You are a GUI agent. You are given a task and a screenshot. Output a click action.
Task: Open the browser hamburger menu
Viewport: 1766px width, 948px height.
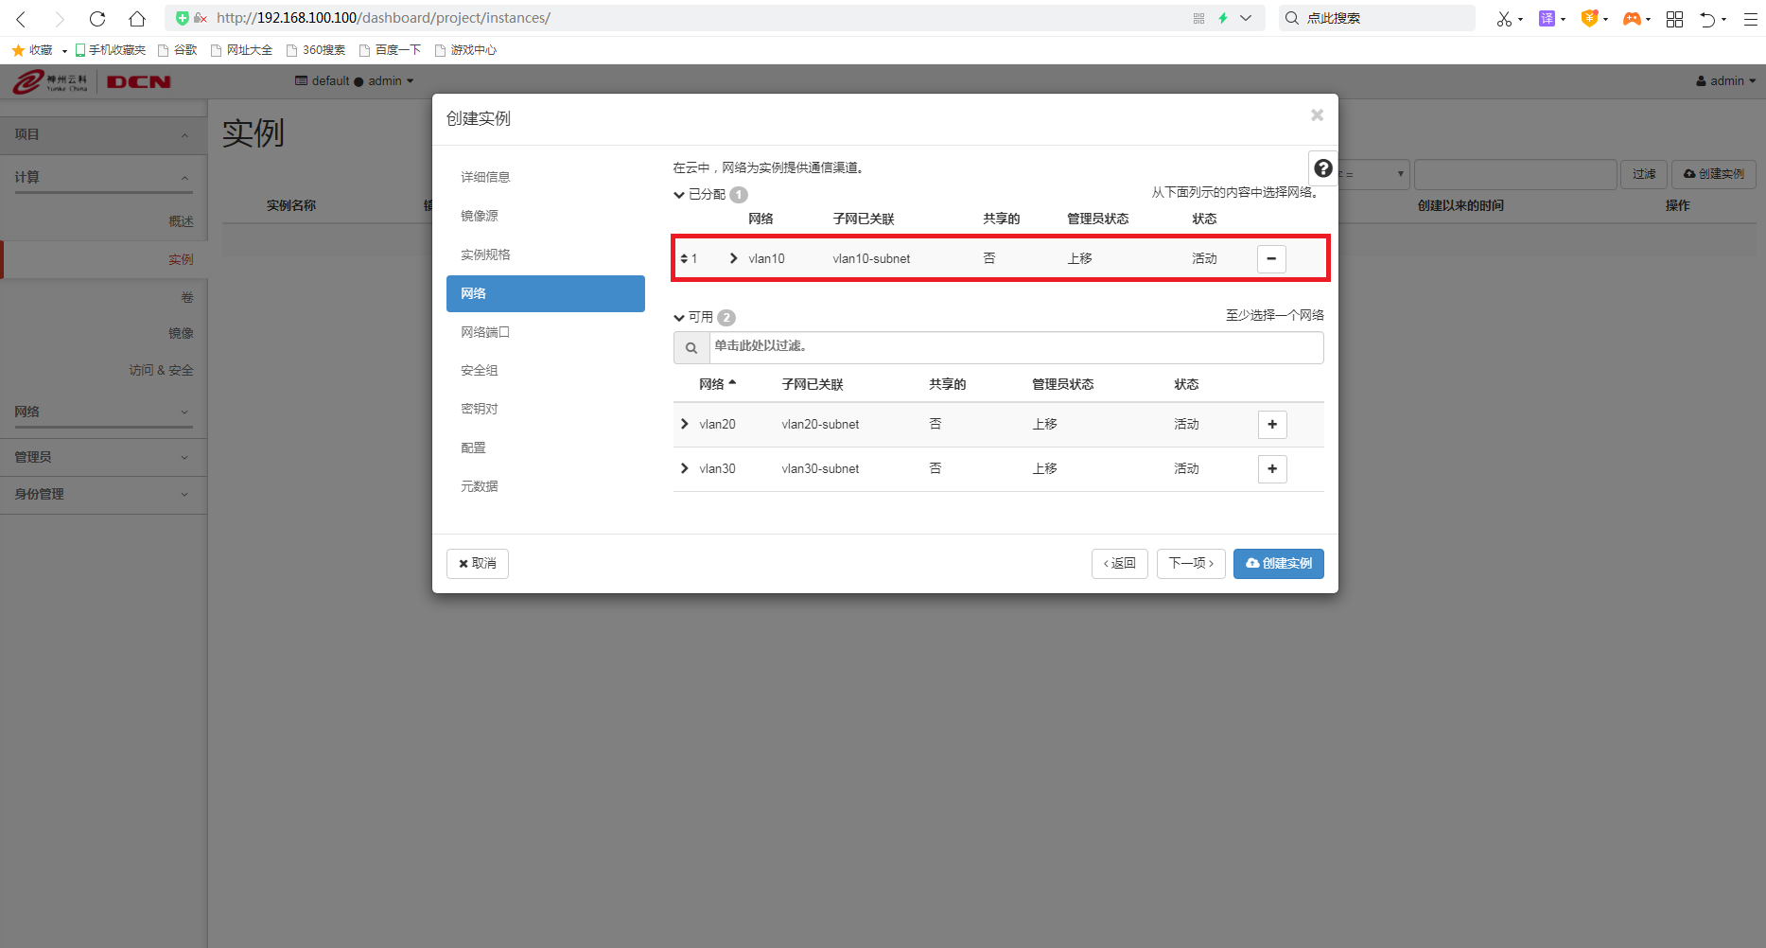click(1751, 18)
